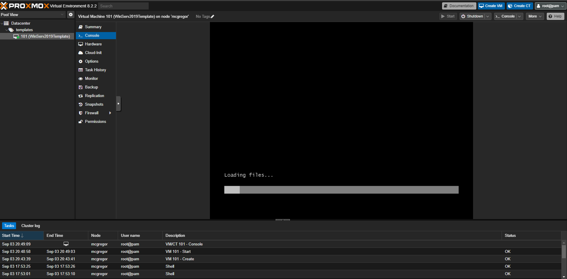Collapse the bottom log panel handle
This screenshot has height=279, width=567.
click(283, 220)
